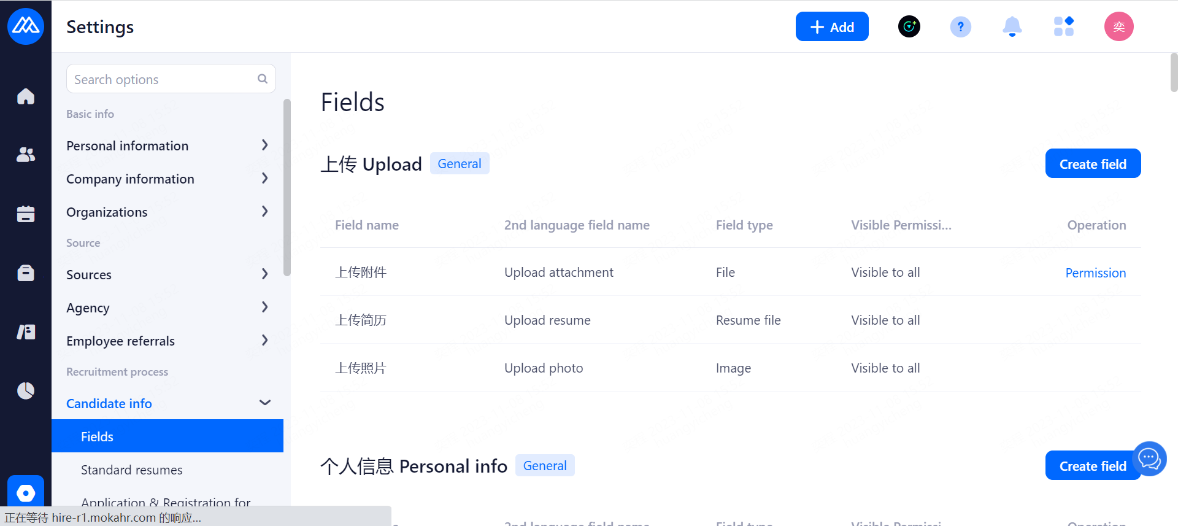
Task: Click the briefcase jobs icon in sidebar
Action: coord(26,273)
